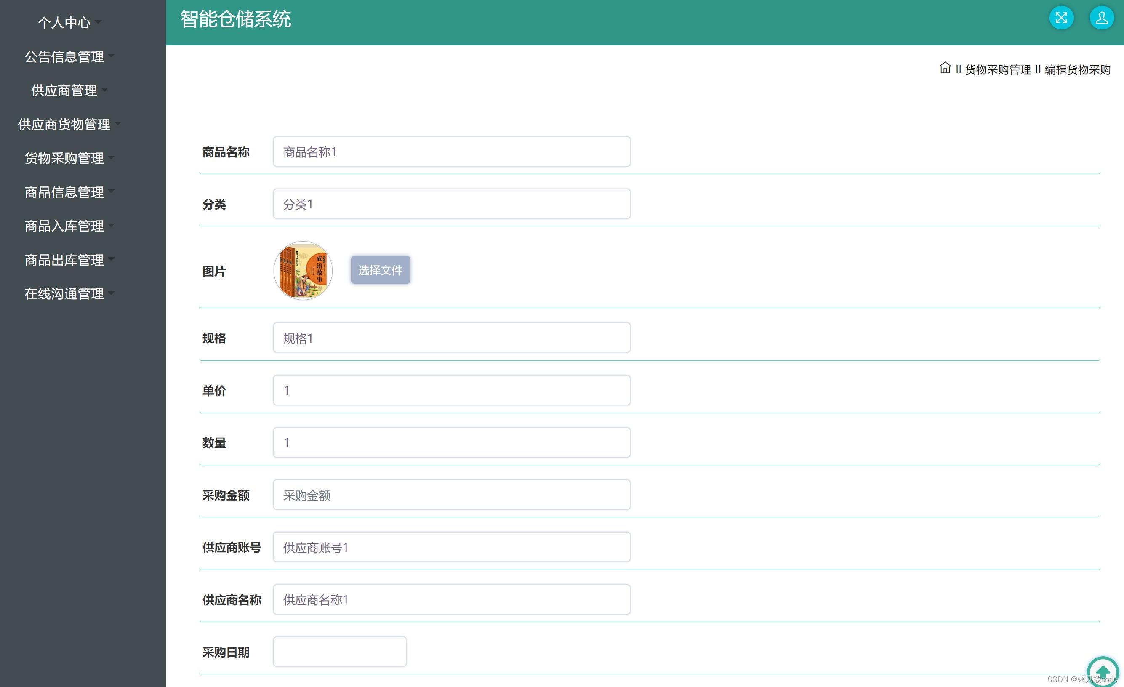1124x687 pixels.
Task: Open the 采购日期 date field
Action: [339, 651]
